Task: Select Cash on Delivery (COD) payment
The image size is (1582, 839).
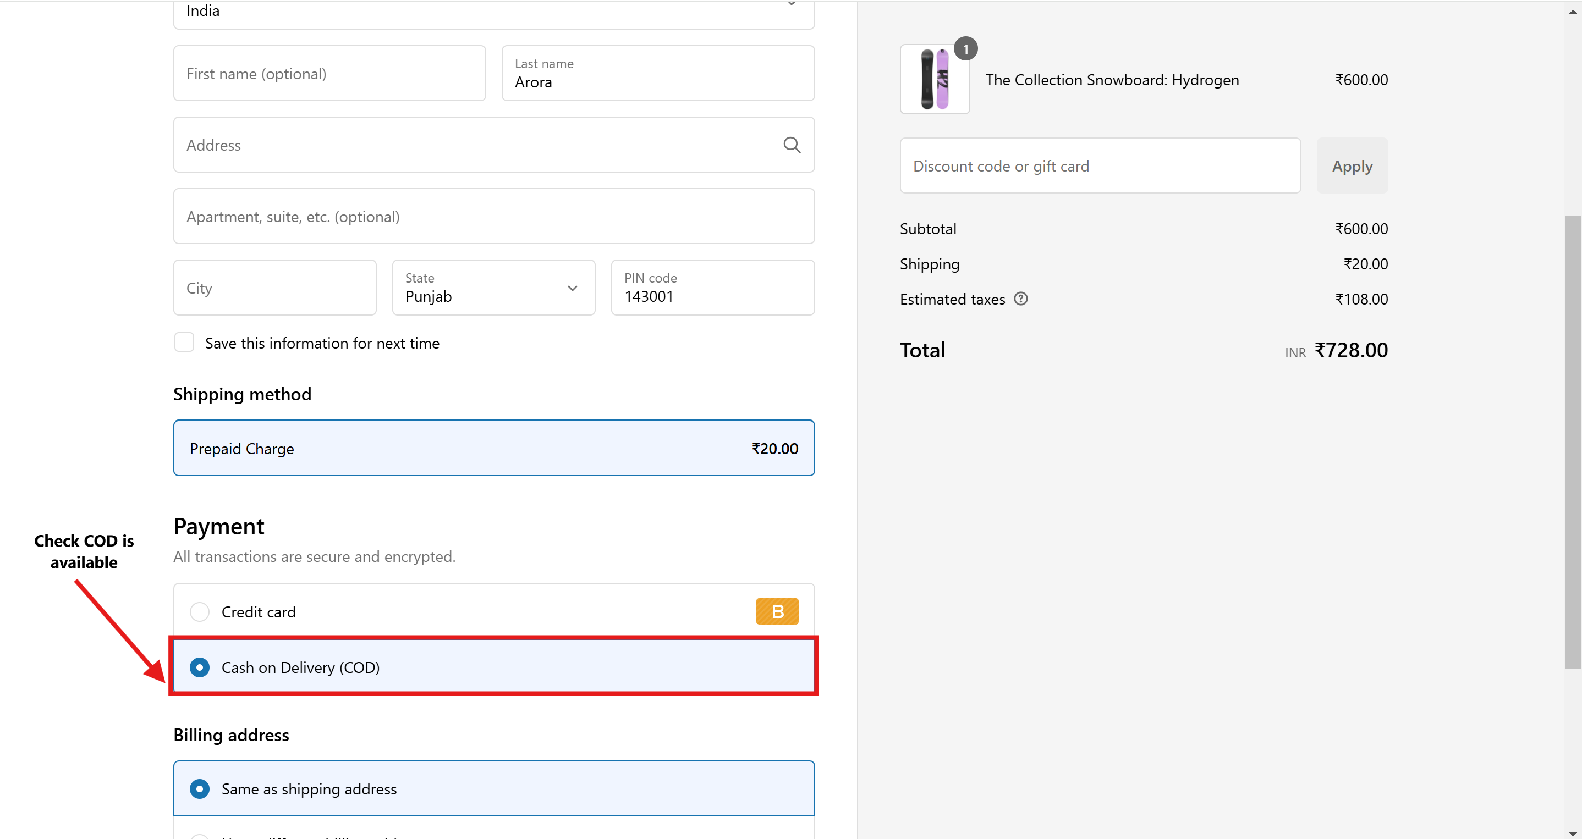Action: (200, 667)
